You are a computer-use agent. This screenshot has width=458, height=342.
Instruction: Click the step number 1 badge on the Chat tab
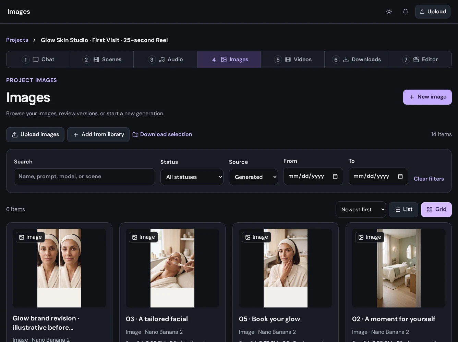(x=26, y=60)
